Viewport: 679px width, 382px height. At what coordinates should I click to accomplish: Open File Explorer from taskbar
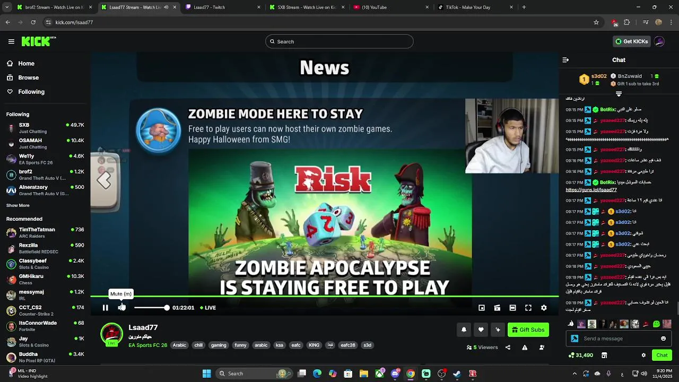click(x=364, y=374)
